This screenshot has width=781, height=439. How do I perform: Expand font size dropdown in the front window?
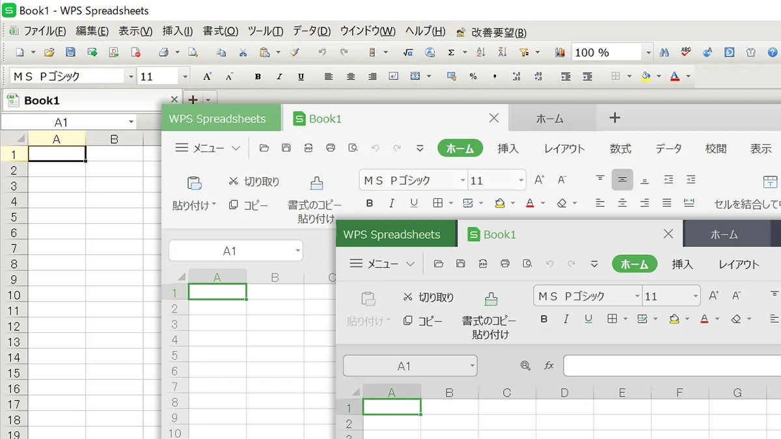pos(695,297)
